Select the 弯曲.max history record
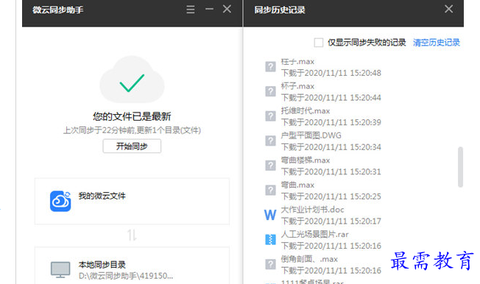 323,191
